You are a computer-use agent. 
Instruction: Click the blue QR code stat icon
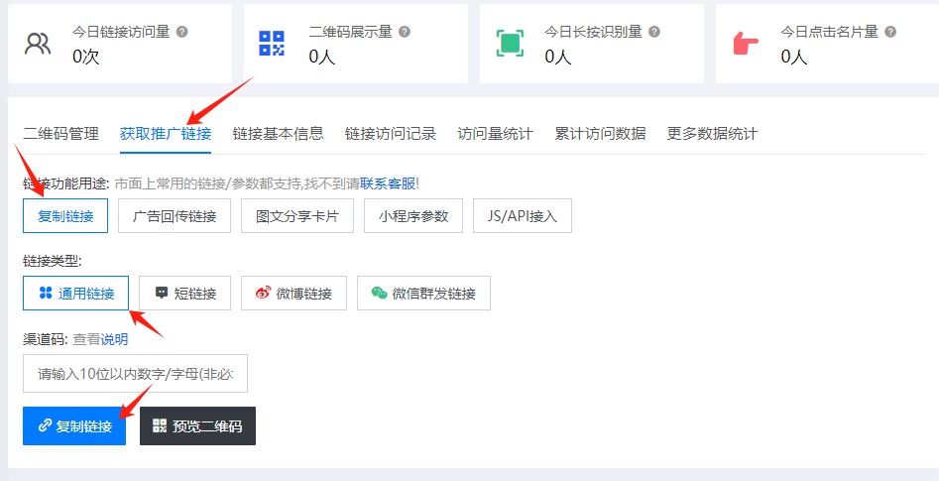point(272,44)
